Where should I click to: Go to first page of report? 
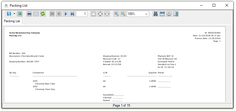pyautogui.click(x=52, y=14)
